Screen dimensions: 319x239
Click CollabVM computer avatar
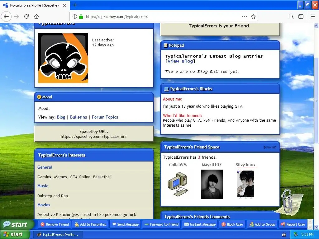pyautogui.click(x=178, y=184)
